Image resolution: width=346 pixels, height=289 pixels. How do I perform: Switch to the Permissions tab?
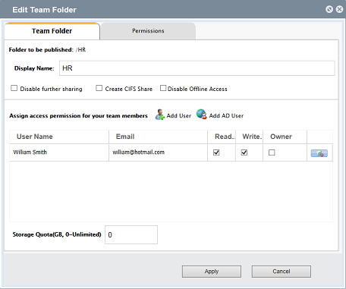(148, 31)
